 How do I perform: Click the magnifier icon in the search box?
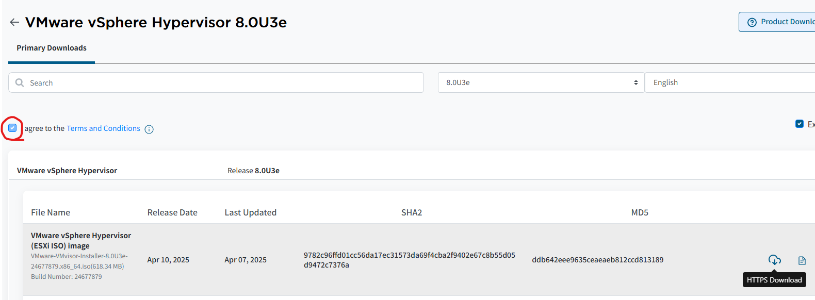point(20,82)
